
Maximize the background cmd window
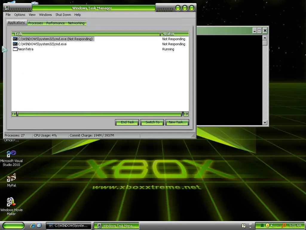259,31
